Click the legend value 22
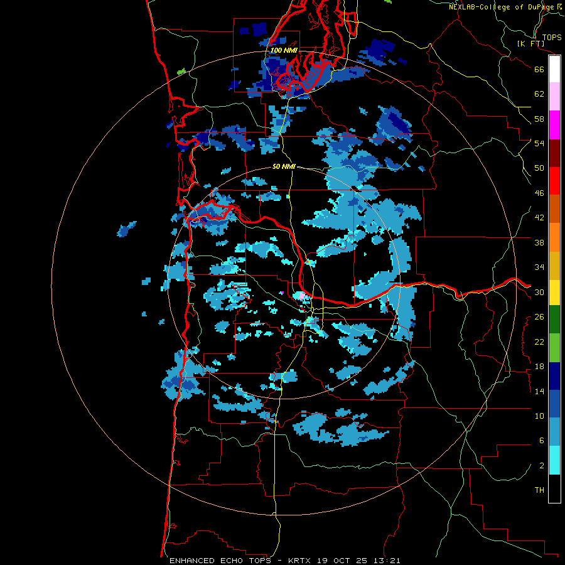 point(539,342)
